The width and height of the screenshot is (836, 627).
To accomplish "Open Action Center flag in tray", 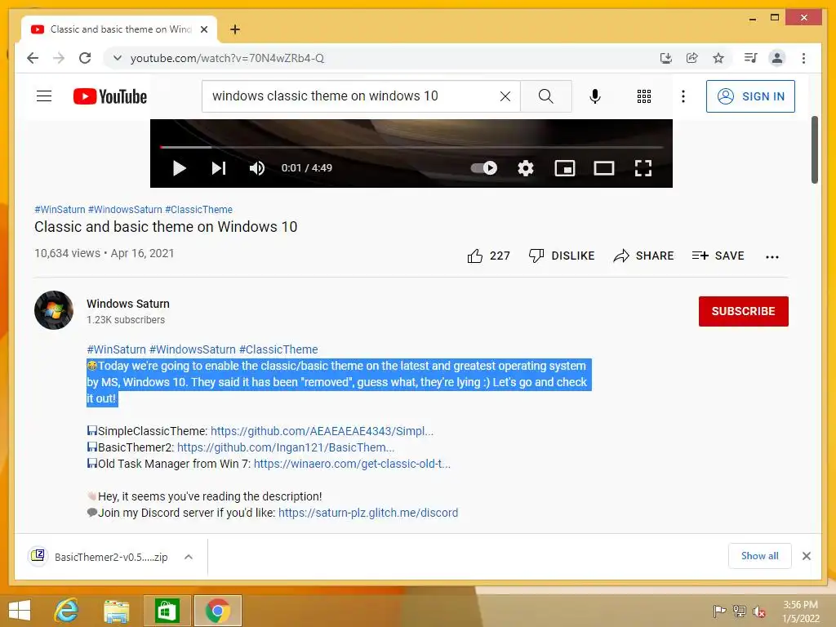I will point(719,611).
